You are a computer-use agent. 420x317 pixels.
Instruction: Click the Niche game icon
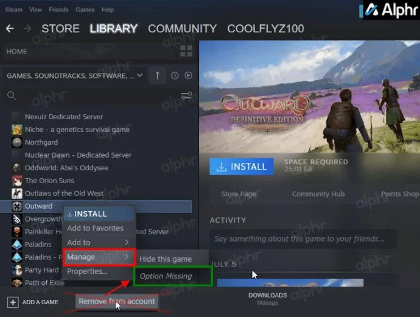click(x=17, y=130)
